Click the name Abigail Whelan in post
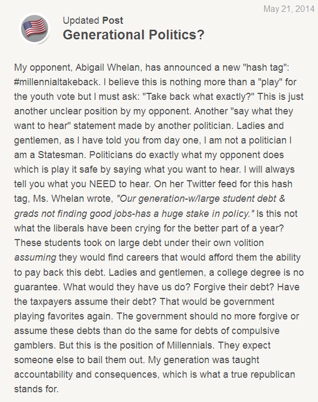The width and height of the screenshot is (318, 402). (x=109, y=67)
